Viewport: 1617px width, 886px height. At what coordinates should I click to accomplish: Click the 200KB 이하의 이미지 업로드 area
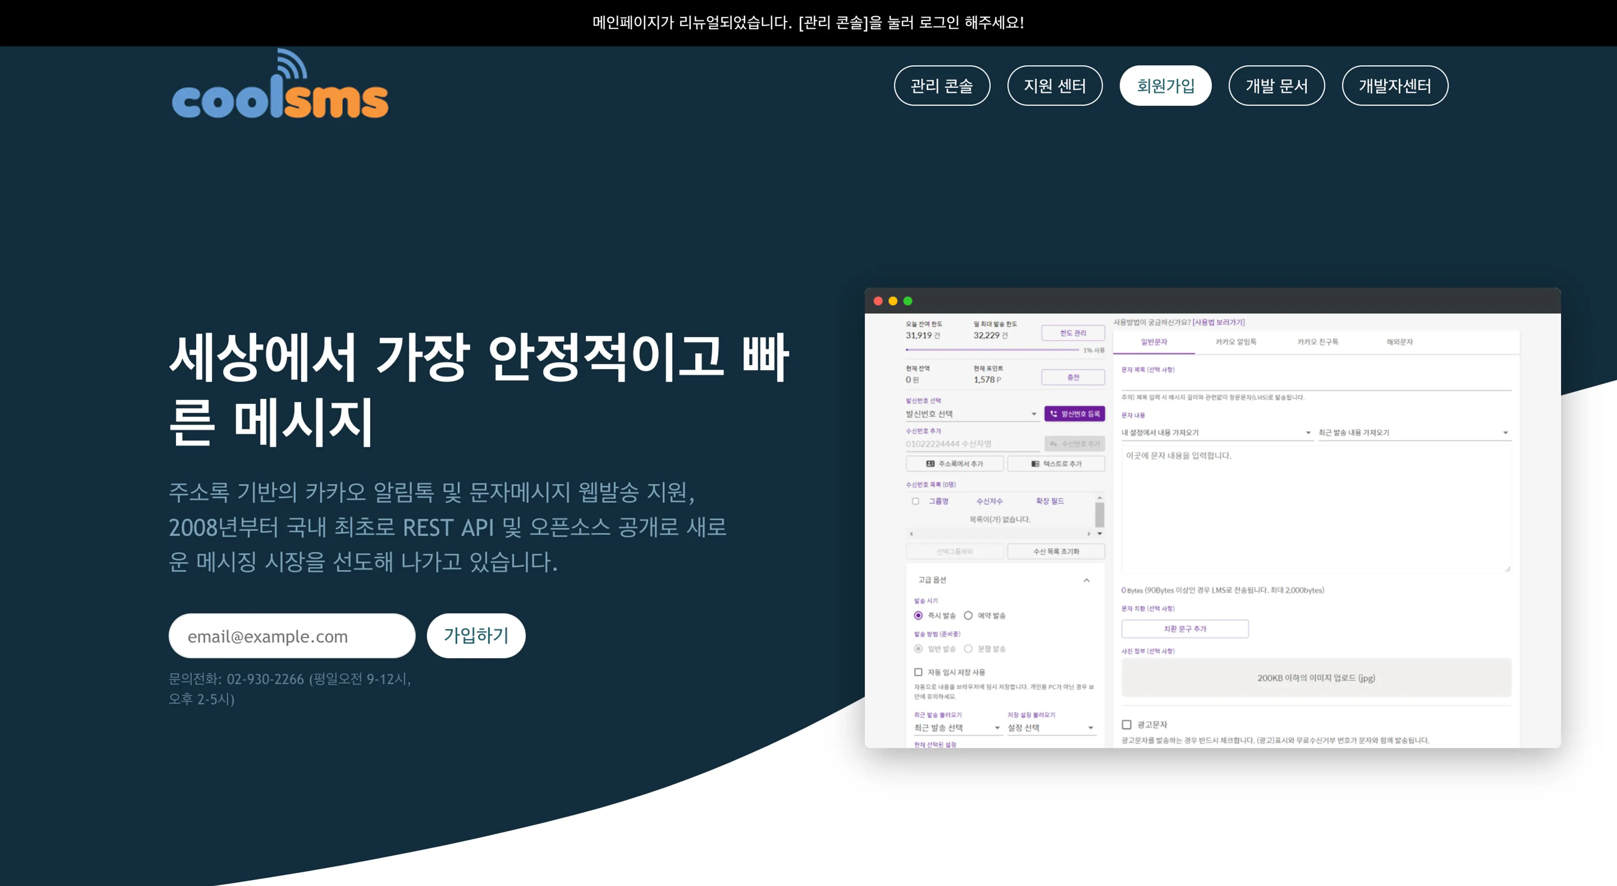pyautogui.click(x=1316, y=678)
